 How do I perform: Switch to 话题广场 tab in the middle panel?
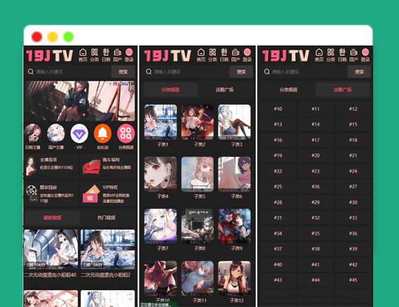(225, 90)
